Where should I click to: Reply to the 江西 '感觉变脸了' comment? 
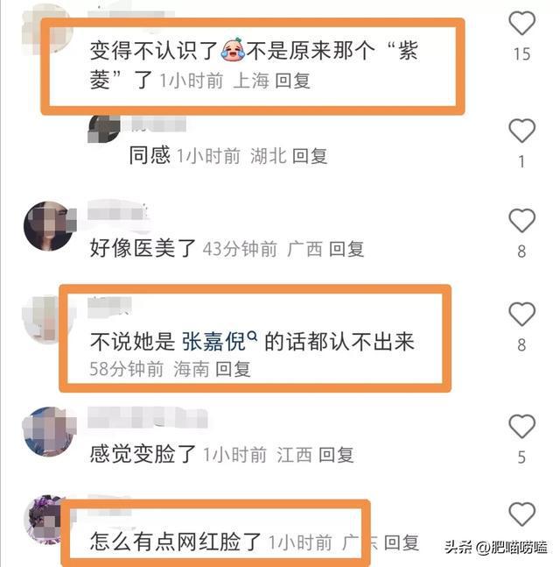pyautogui.click(x=336, y=455)
